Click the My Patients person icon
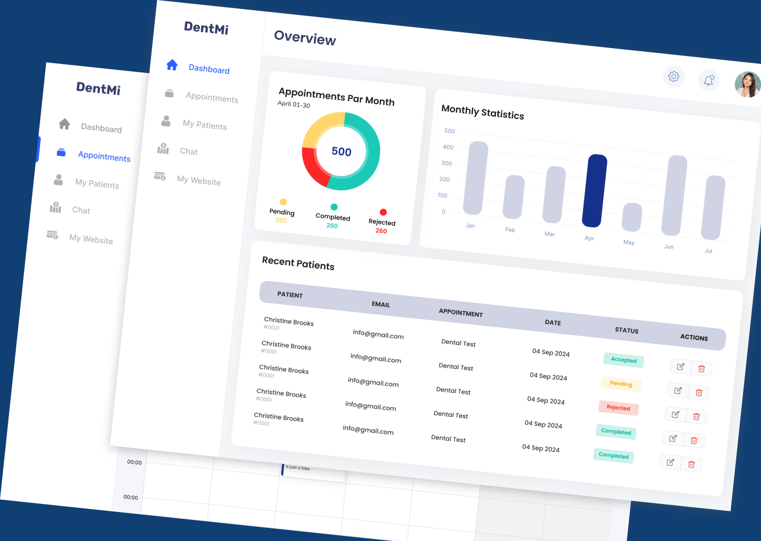The height and width of the screenshot is (541, 761). coord(165,121)
